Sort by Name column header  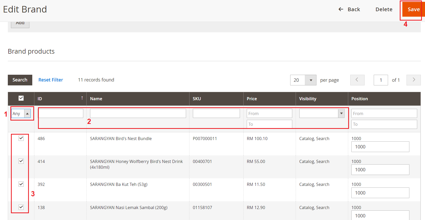coord(96,99)
